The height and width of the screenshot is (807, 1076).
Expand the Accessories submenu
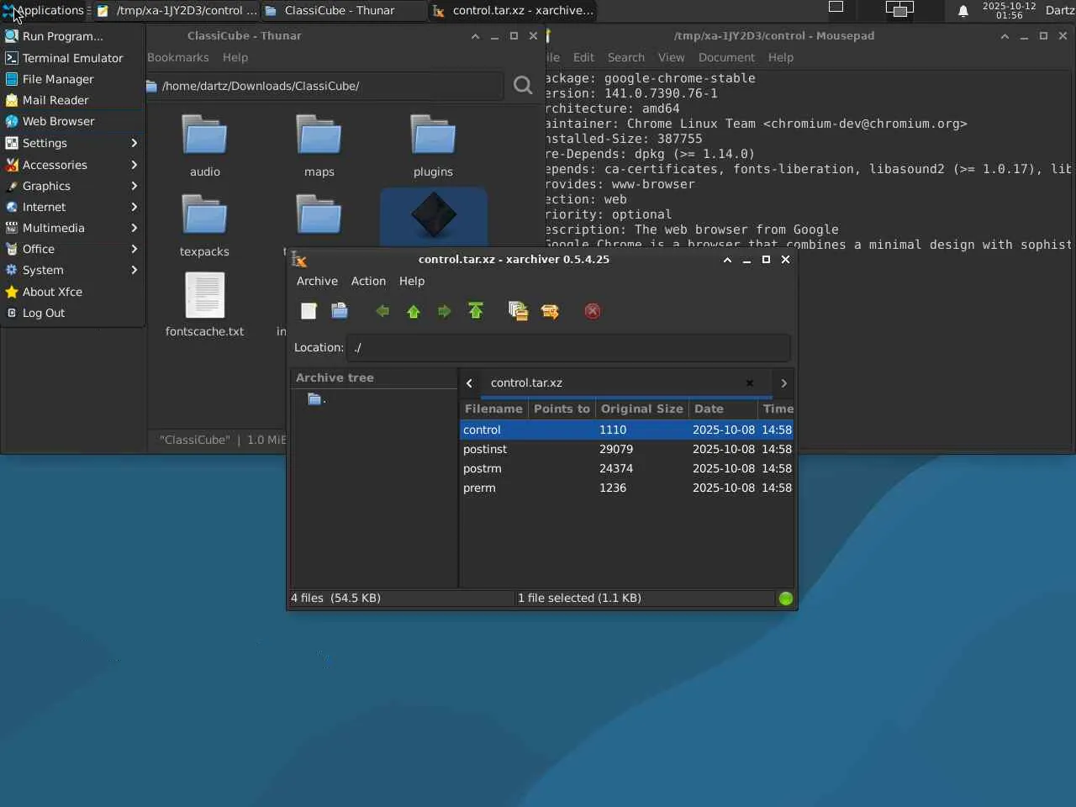pyautogui.click(x=71, y=165)
